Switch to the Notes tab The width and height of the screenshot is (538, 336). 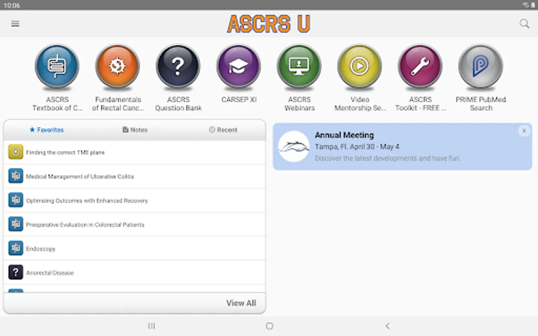coord(135,130)
